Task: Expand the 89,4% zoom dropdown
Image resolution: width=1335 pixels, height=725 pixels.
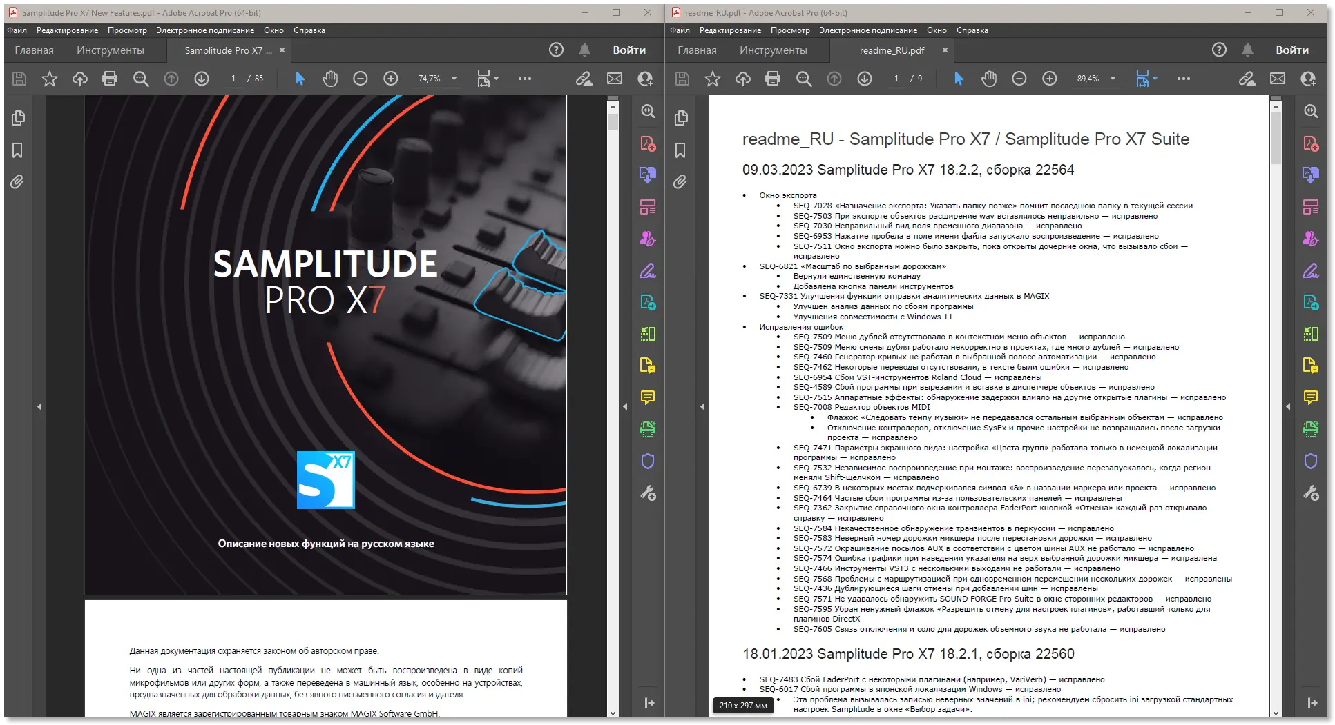Action: click(x=1113, y=79)
